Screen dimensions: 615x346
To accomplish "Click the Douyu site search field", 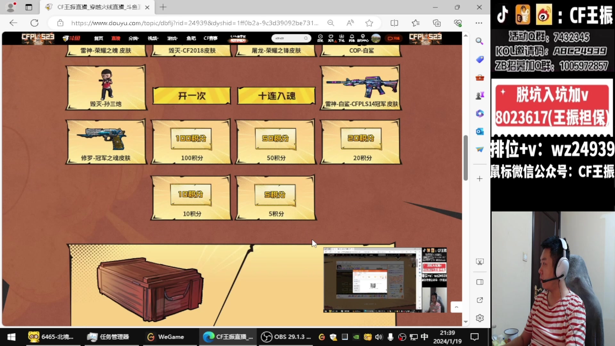I will pos(288,38).
